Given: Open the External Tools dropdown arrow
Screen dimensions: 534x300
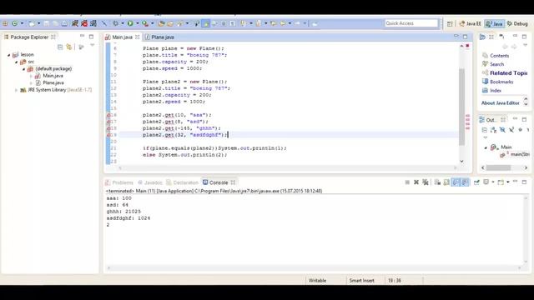Looking at the screenshot, I should pyautogui.click(x=152, y=23).
